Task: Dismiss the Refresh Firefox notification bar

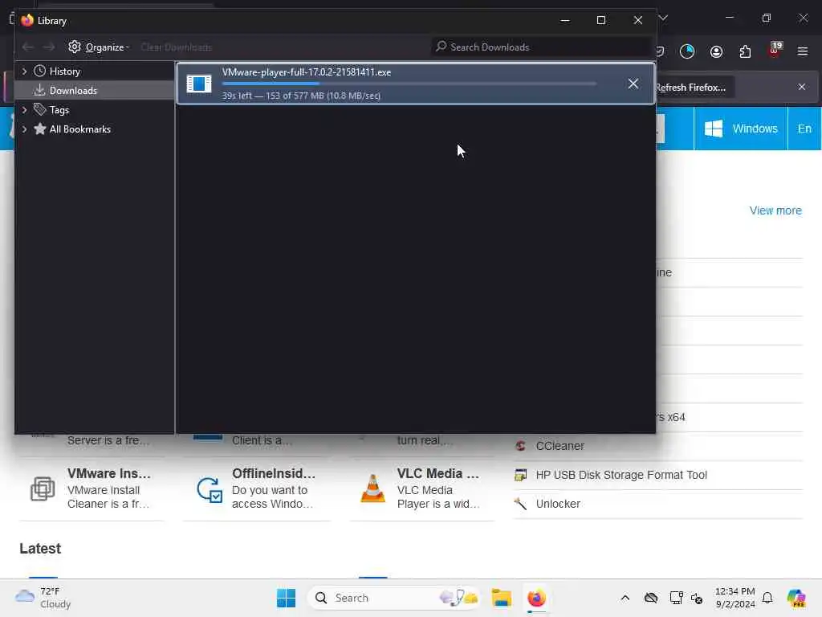Action: pos(802,87)
